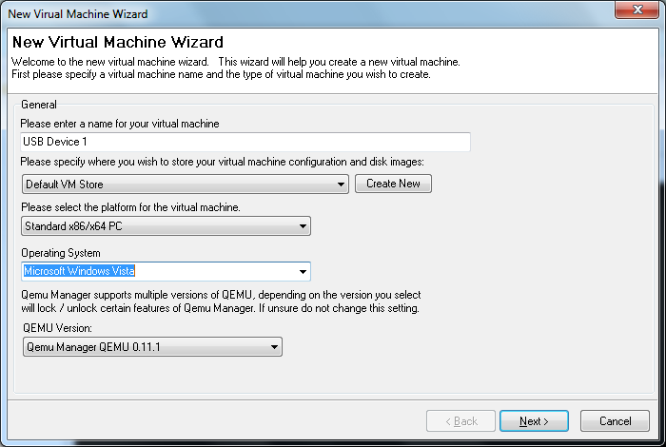Click the Create New button
The width and height of the screenshot is (666, 447).
pos(393,184)
